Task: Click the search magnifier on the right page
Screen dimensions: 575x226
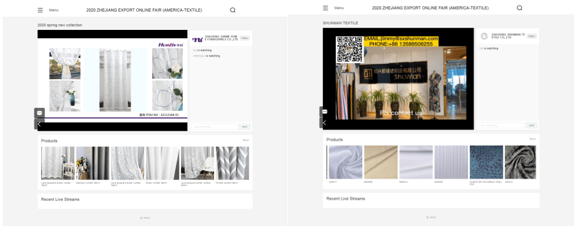Action: [519, 8]
